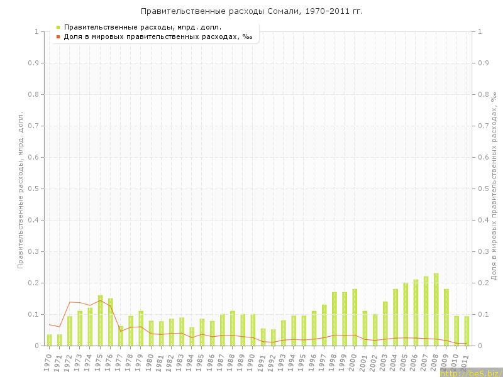Click the left vertical axis title text
This screenshot has height=377, width=503.
click(x=20, y=188)
